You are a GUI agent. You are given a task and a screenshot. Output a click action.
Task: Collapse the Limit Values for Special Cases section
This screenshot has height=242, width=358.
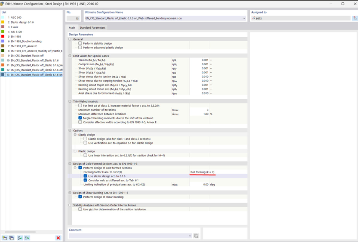[70, 56]
